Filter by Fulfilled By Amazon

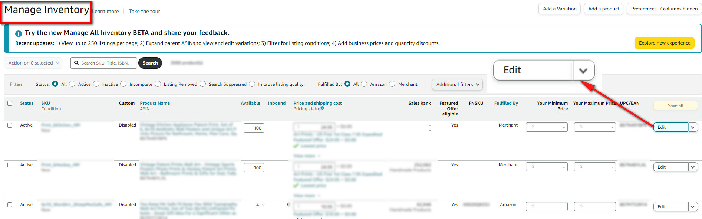click(364, 84)
